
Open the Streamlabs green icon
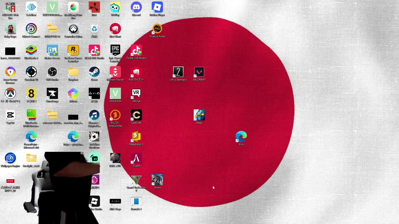tap(94, 158)
